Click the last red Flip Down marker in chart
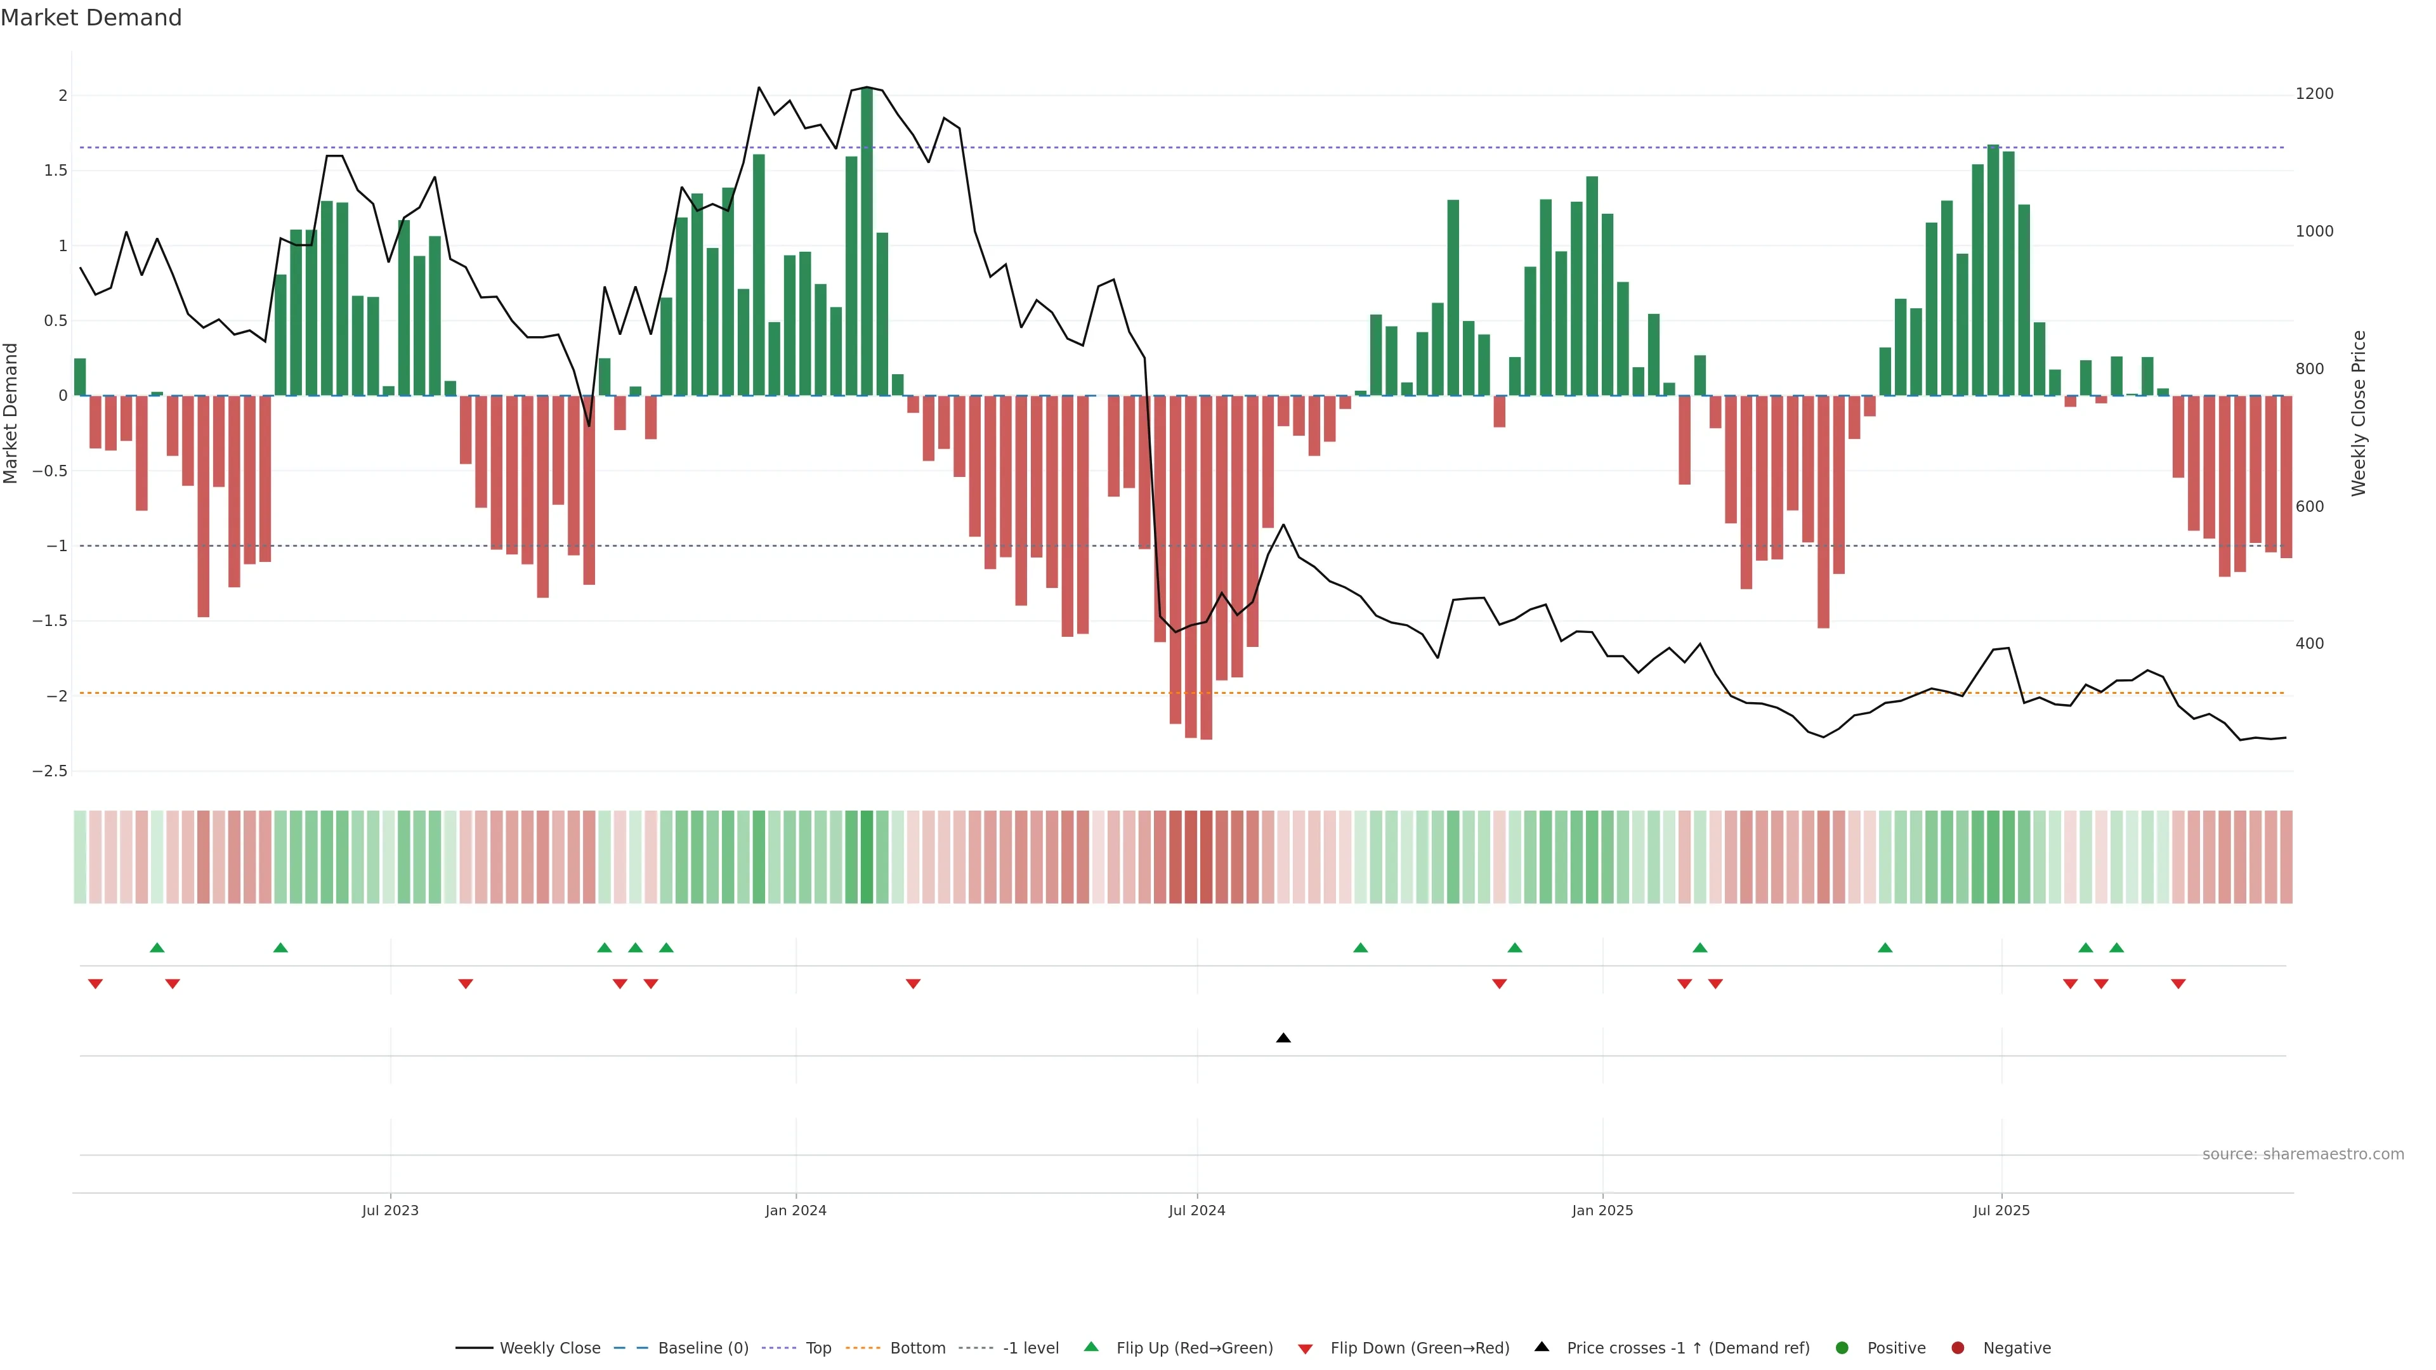This screenshot has height=1370, width=2436. (2178, 984)
